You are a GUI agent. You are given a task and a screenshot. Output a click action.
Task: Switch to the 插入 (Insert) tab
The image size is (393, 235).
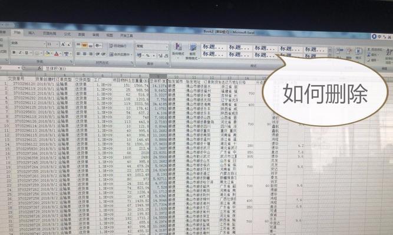[x=32, y=33]
